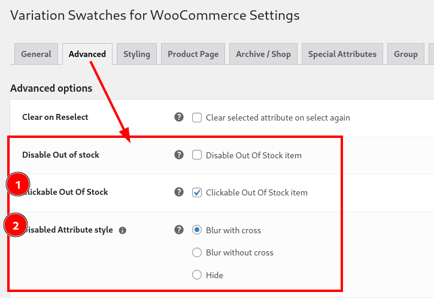Open help tooltip for Disable Out of stock

tap(179, 155)
